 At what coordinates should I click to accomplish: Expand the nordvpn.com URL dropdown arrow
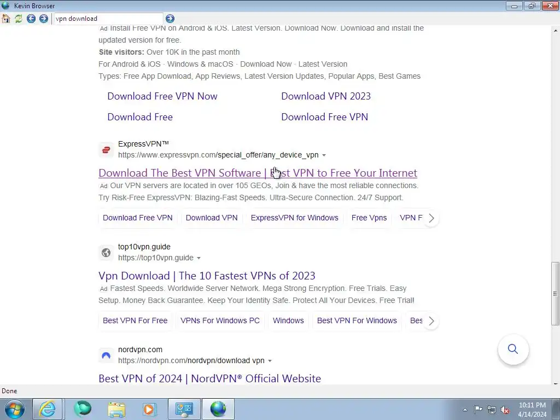coord(270,361)
